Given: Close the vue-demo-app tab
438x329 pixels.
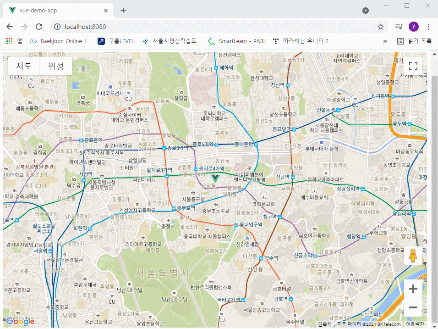Looking at the screenshot, I should point(105,11).
